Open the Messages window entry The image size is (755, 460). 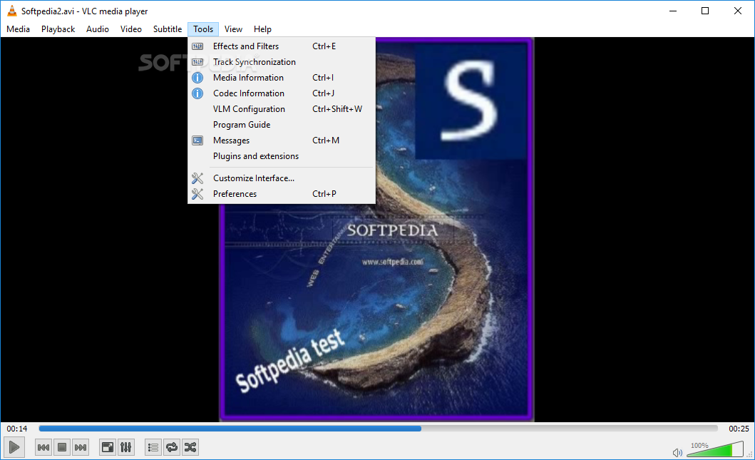click(281, 140)
